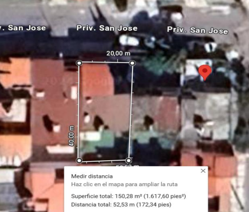This screenshot has height=212, width=249.
Task: Select the top-left measurement point
Action: (79, 63)
